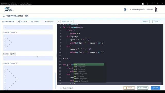Fold code at line 2 arrow
The image size is (165, 93).
(x=62, y=27)
